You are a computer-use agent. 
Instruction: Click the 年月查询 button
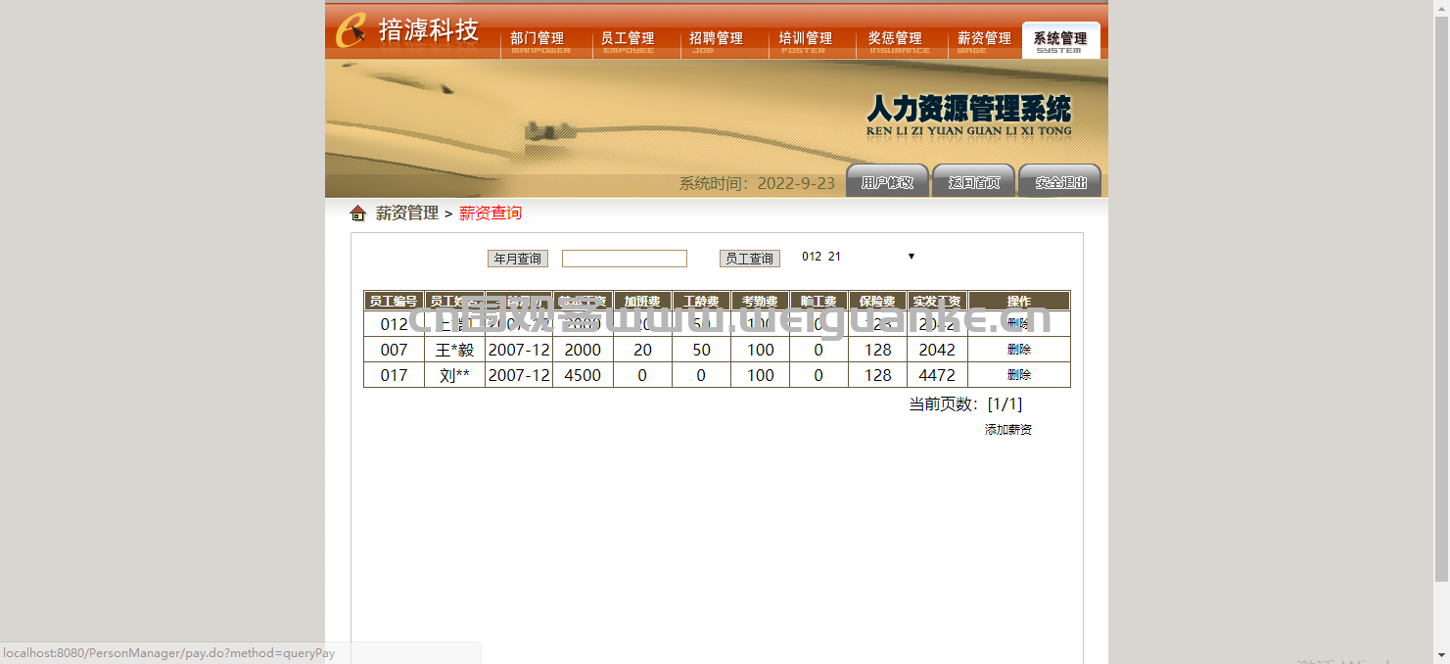(x=517, y=259)
